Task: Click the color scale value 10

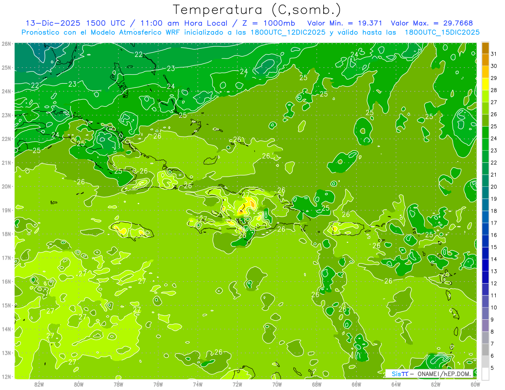Action: pyautogui.click(x=494, y=308)
